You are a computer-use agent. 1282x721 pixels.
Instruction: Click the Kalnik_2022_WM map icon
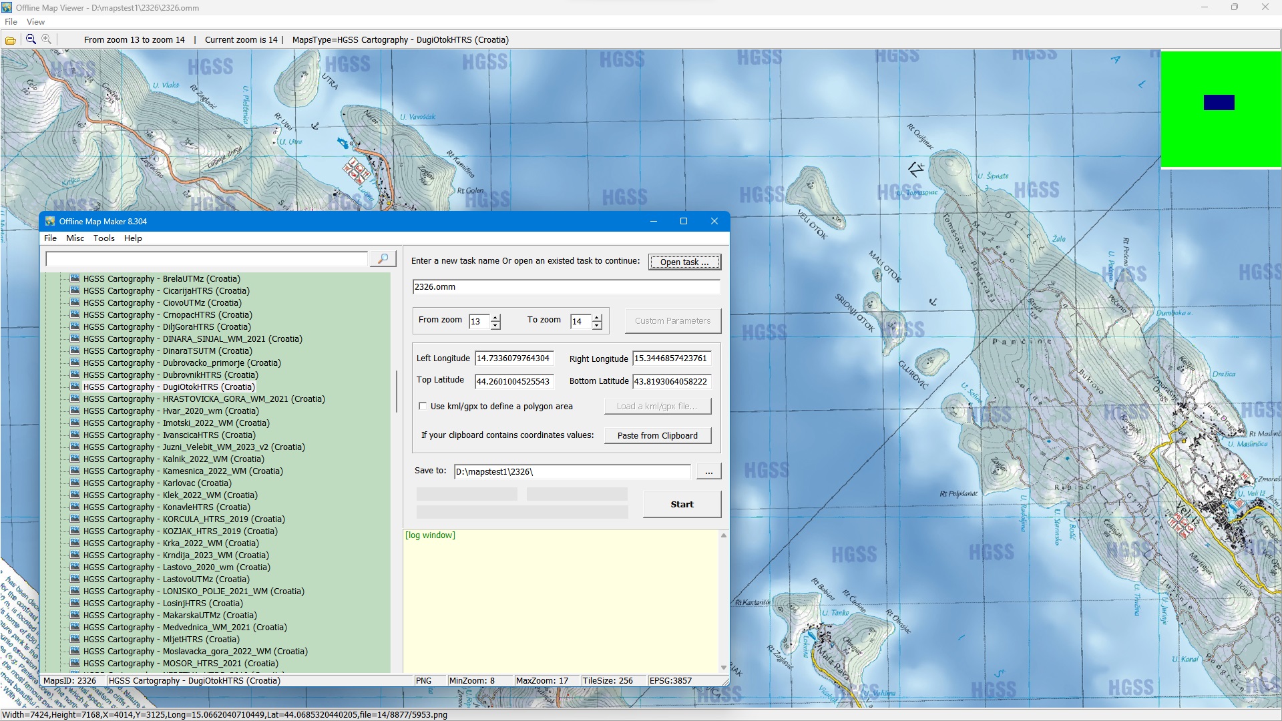(x=75, y=459)
